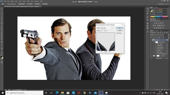Image resolution: width=170 pixels, height=95 pixels.
Task: Click the Fill Screen button
Action: pyautogui.click(x=37, y=4)
